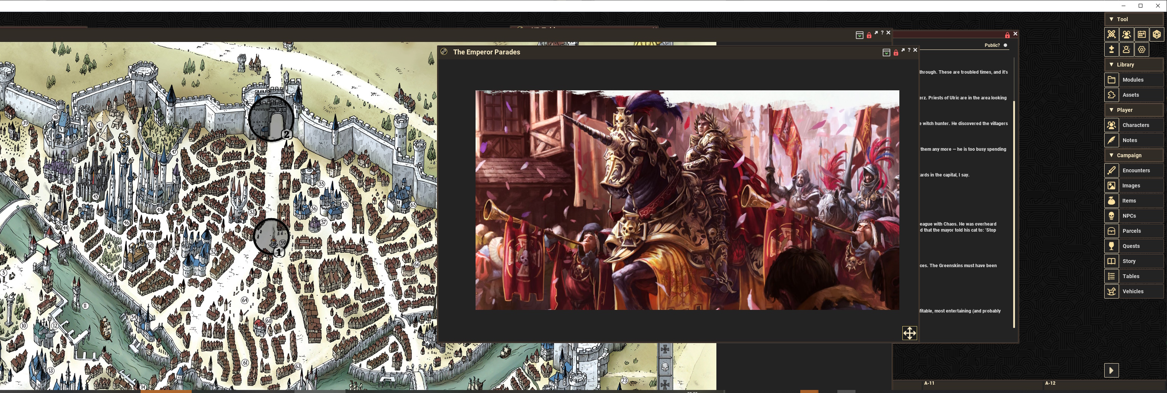Open the gear Options icon in Tool panel

[x=1142, y=50]
